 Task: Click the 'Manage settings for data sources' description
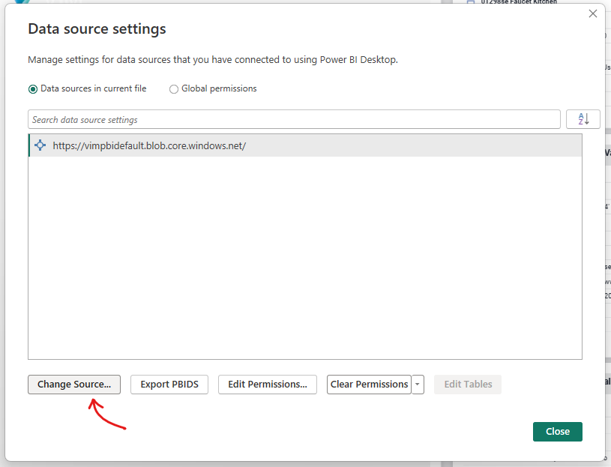pyautogui.click(x=212, y=59)
